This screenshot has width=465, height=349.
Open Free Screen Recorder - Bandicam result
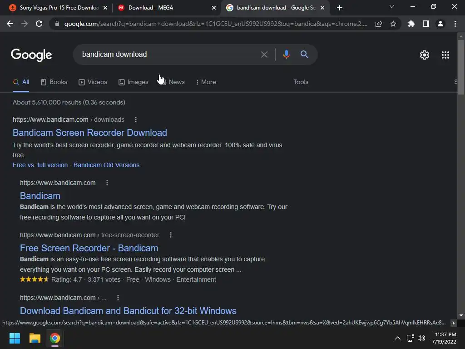(89, 248)
